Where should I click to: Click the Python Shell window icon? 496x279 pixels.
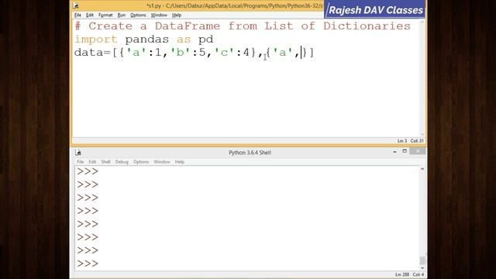(78, 153)
